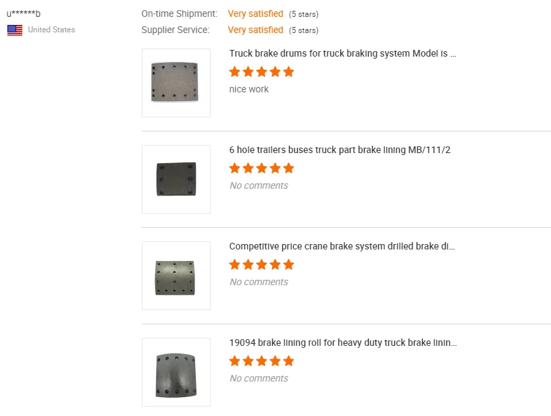Click the United States flag icon
The height and width of the screenshot is (416, 551).
point(15,30)
